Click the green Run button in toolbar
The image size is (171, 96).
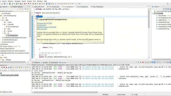point(17,4)
